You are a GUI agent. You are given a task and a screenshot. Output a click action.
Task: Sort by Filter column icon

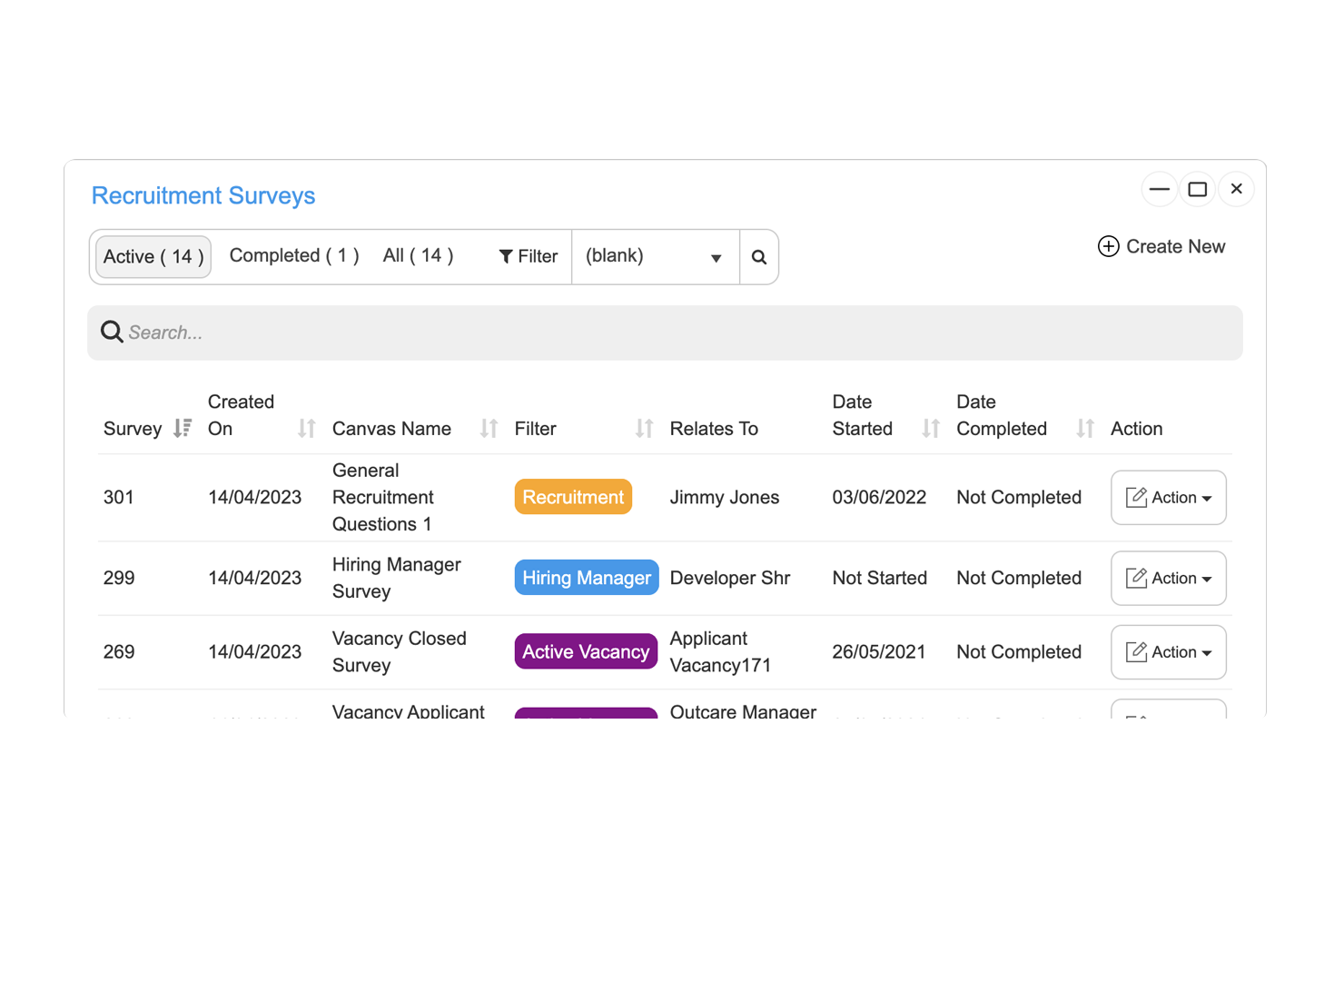pyautogui.click(x=644, y=428)
